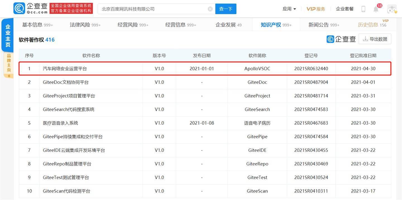Click 汽车网络安全运营平台 software name
This screenshot has height=200, width=402.
[65, 69]
